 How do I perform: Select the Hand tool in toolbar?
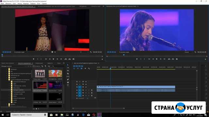(68, 82)
